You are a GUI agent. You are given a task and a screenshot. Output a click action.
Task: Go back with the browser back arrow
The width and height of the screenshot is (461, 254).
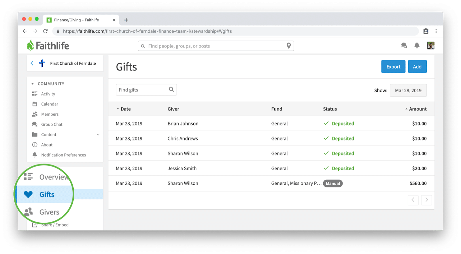pos(25,31)
